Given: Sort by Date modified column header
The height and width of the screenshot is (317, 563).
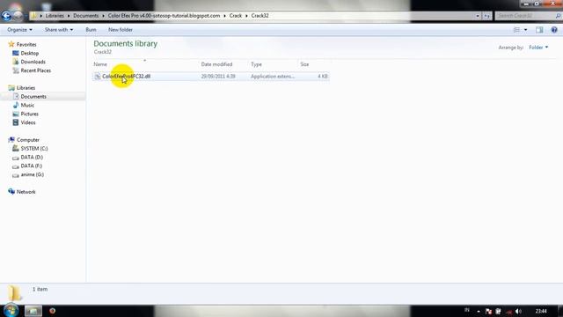Looking at the screenshot, I should [216, 64].
